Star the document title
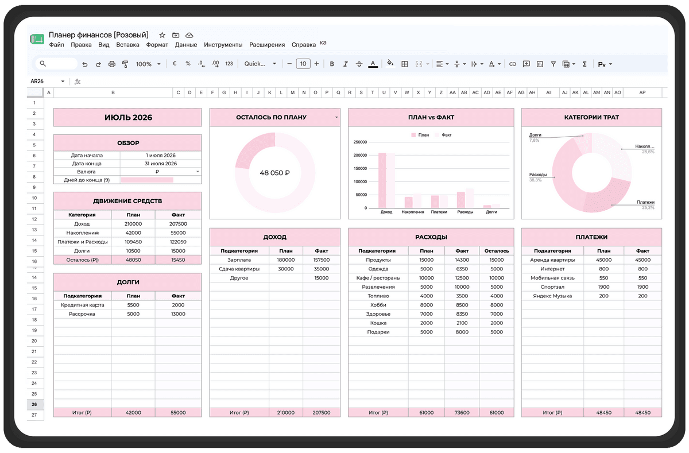This screenshot has height=453, width=689. pyautogui.click(x=162, y=35)
